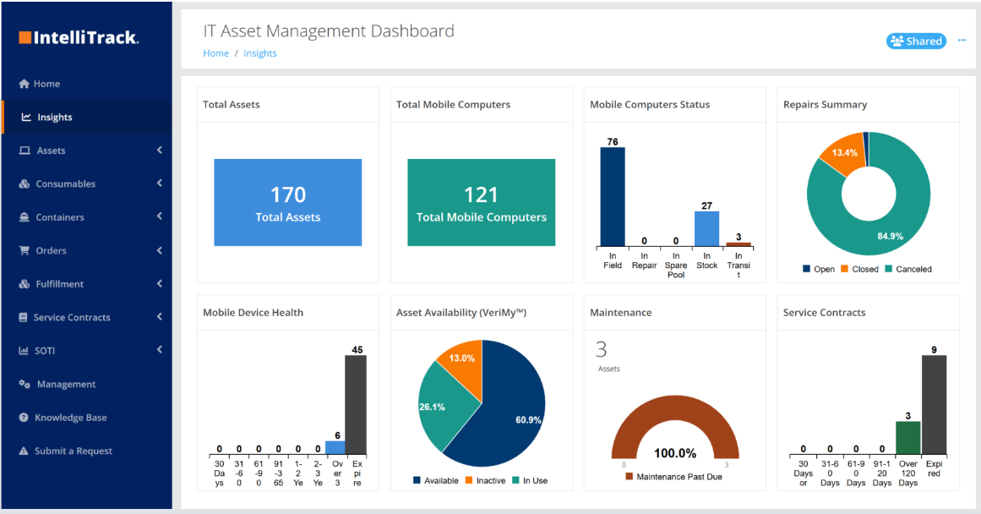Open the Containers sidebar menu item

point(59,217)
